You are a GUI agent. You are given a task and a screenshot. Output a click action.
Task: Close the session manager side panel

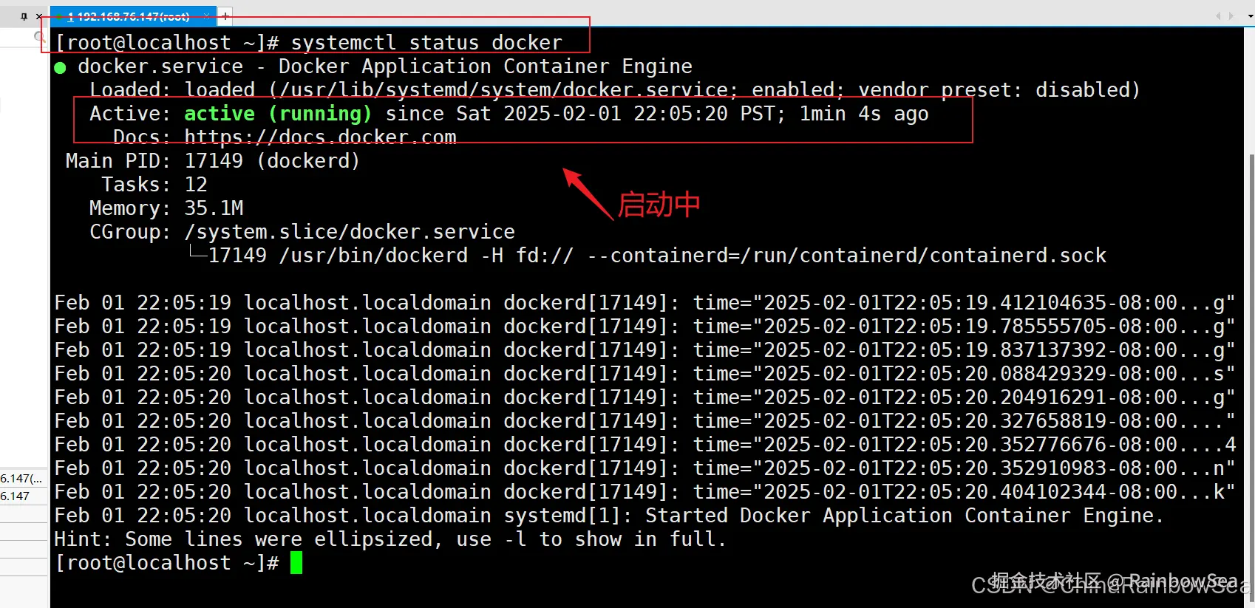39,16
